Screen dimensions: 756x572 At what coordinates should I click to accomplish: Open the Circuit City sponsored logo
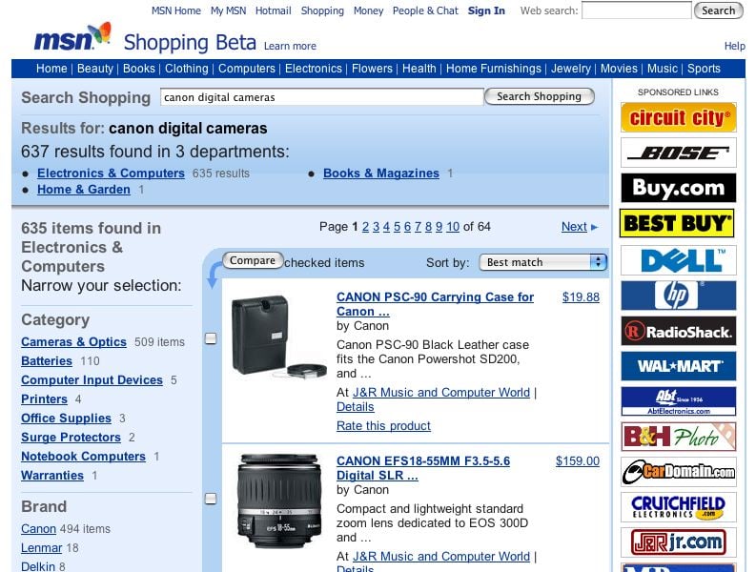pos(679,117)
